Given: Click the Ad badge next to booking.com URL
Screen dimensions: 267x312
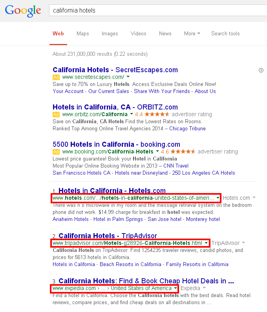Looking at the screenshot, I should pyautogui.click(x=56, y=152).
